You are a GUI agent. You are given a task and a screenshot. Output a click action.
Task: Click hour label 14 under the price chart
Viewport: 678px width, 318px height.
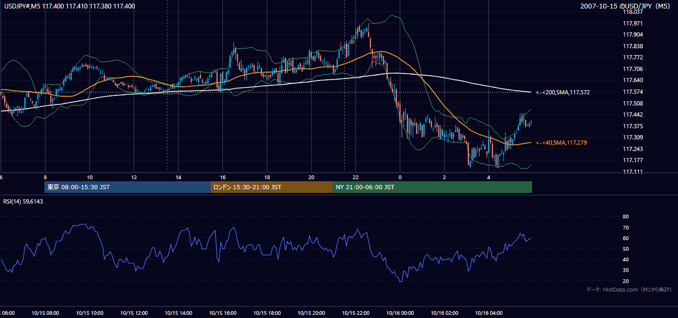pos(178,178)
